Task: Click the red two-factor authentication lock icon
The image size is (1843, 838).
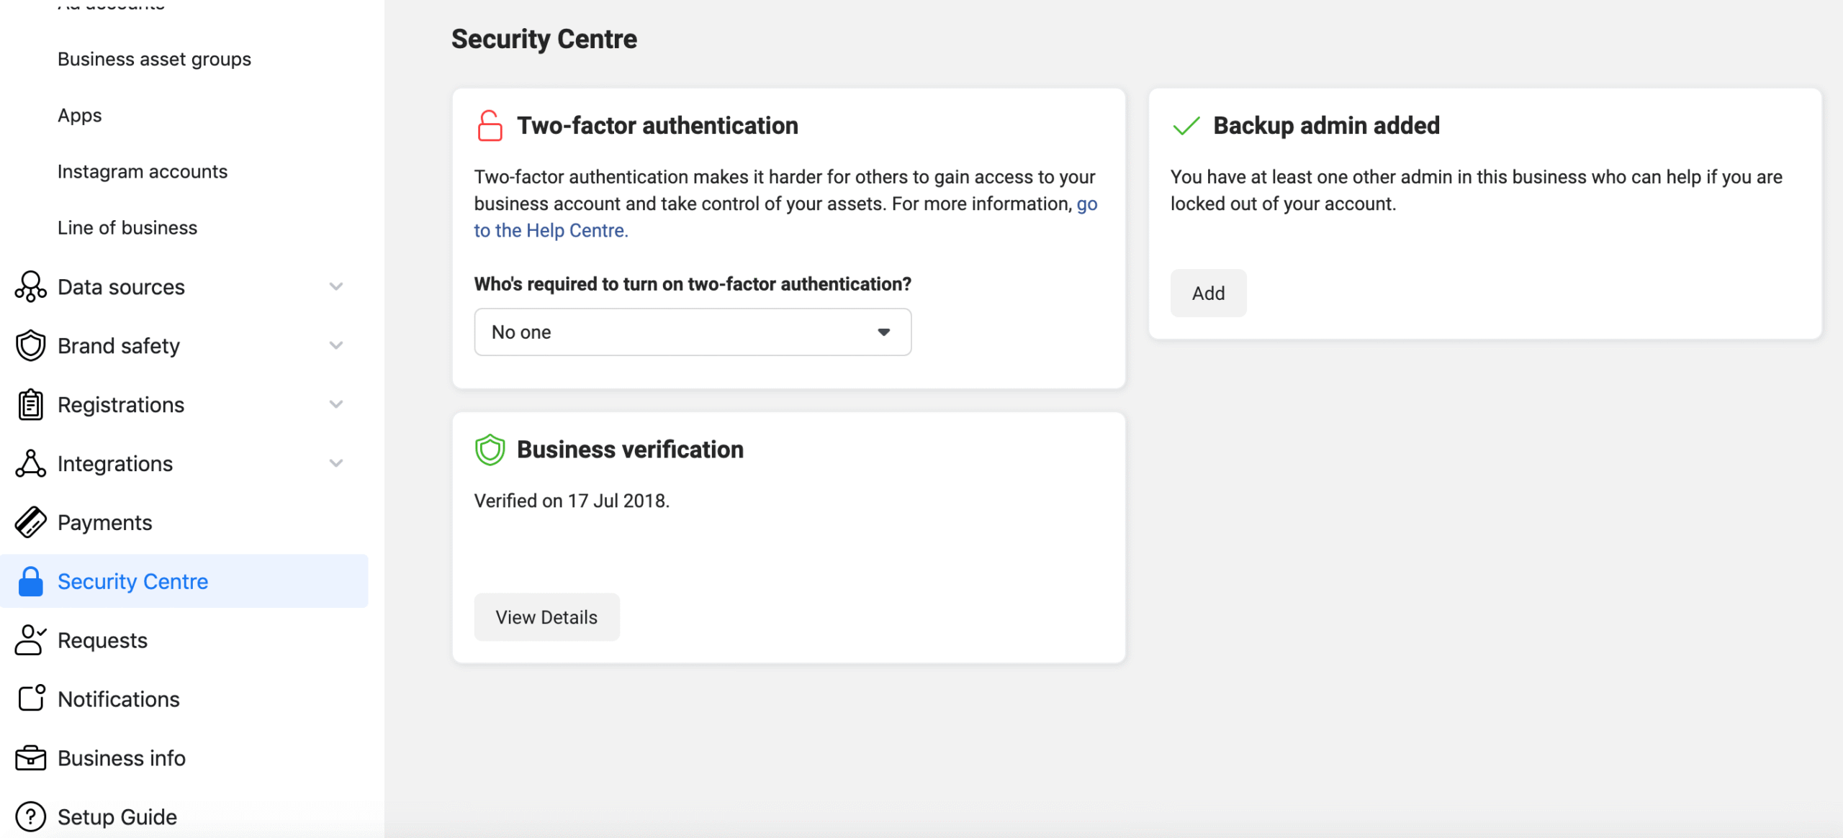Action: click(x=489, y=124)
